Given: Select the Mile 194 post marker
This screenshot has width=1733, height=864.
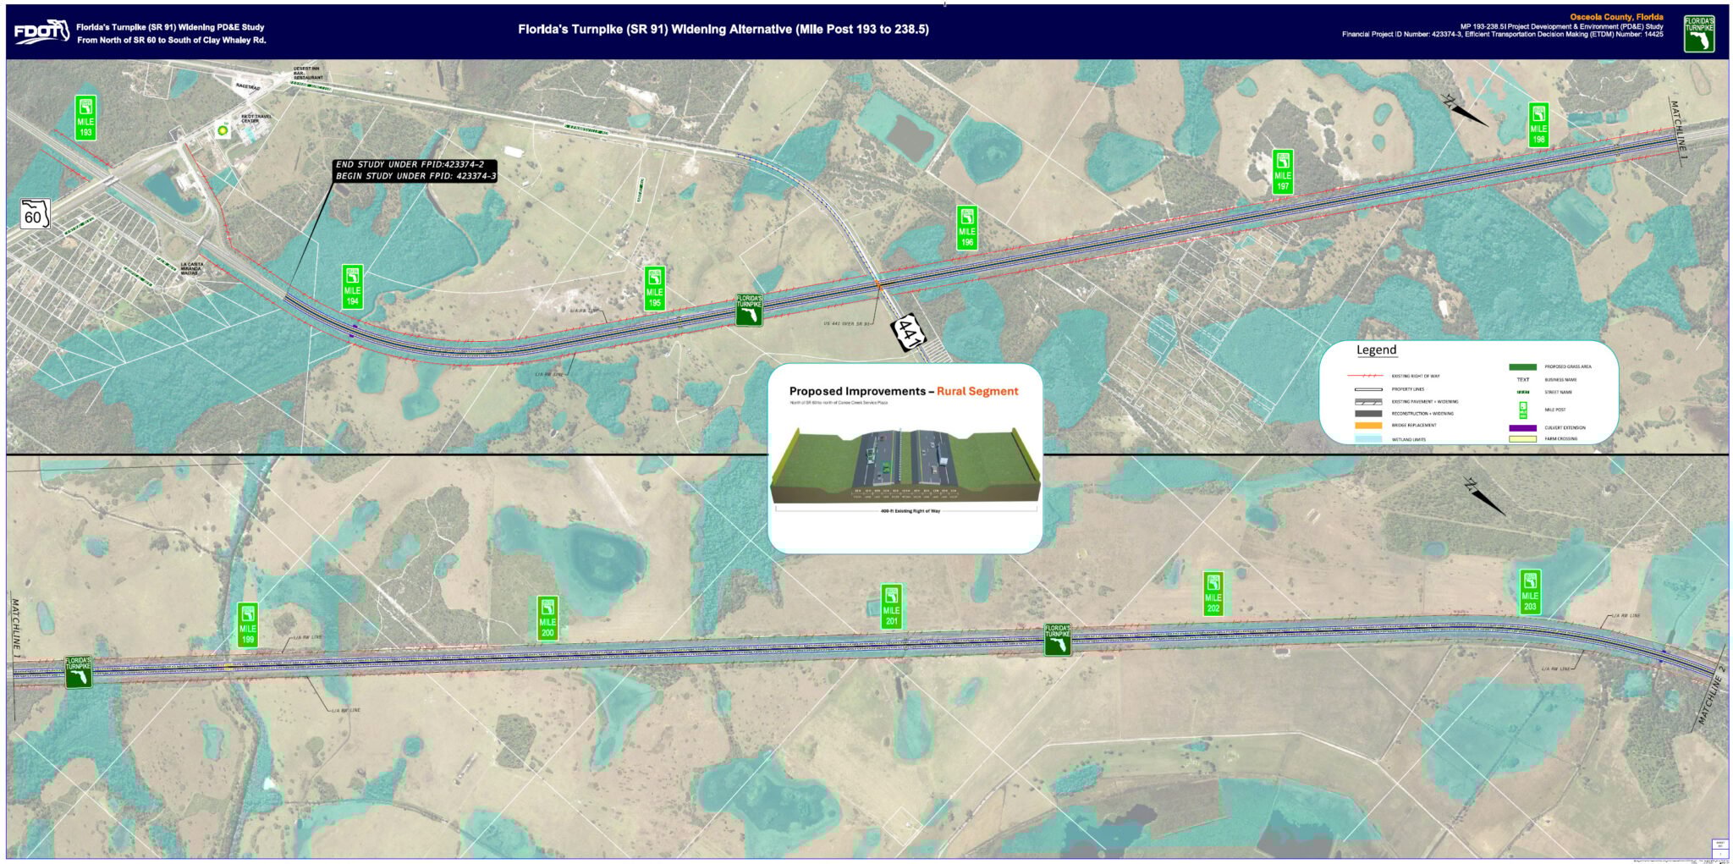Looking at the screenshot, I should coord(352,286).
